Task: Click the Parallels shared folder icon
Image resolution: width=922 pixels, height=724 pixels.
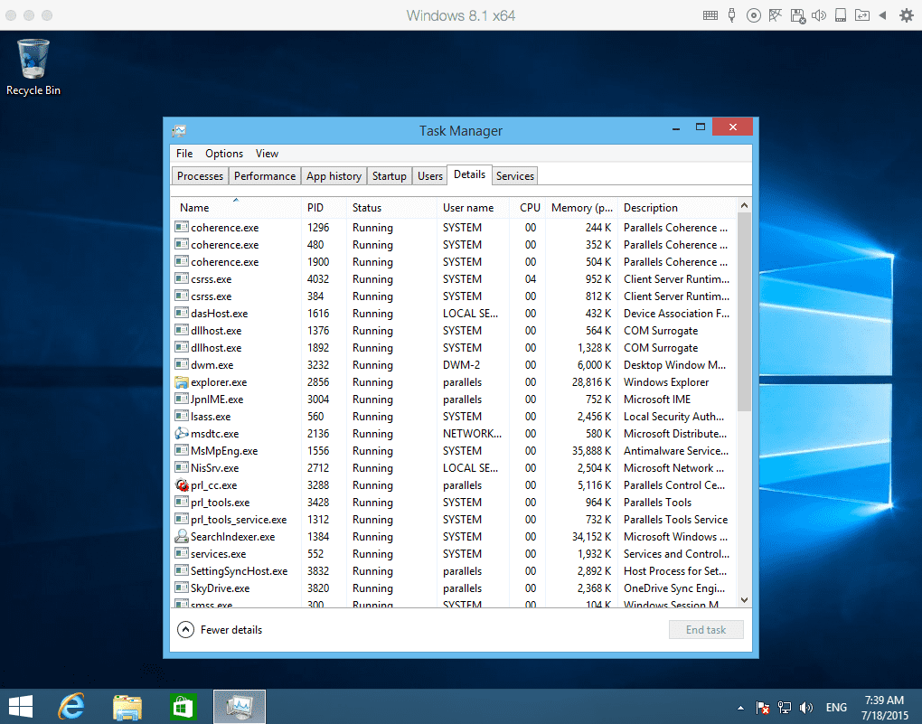Action: pyautogui.click(x=862, y=15)
